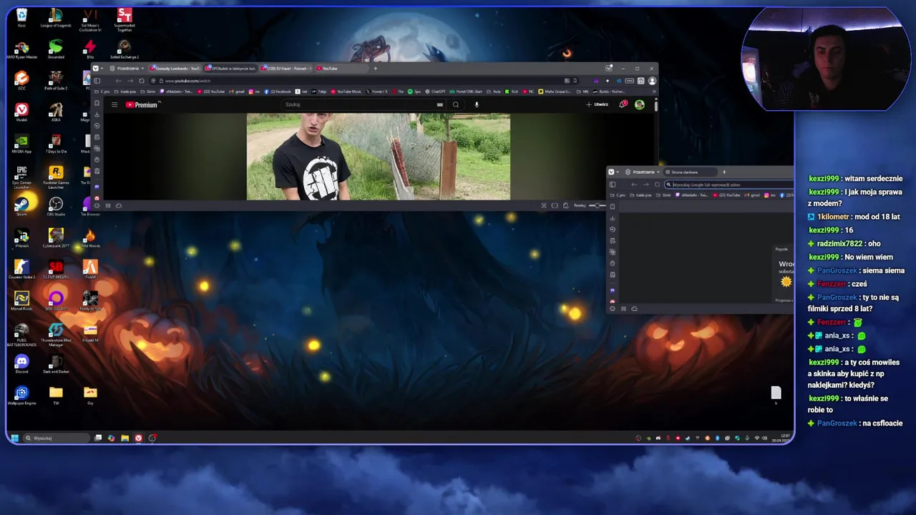Start YouTube voice search microphone
916x515 pixels.
477,104
